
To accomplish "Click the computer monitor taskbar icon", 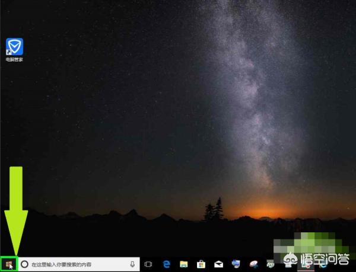I will point(236,264).
